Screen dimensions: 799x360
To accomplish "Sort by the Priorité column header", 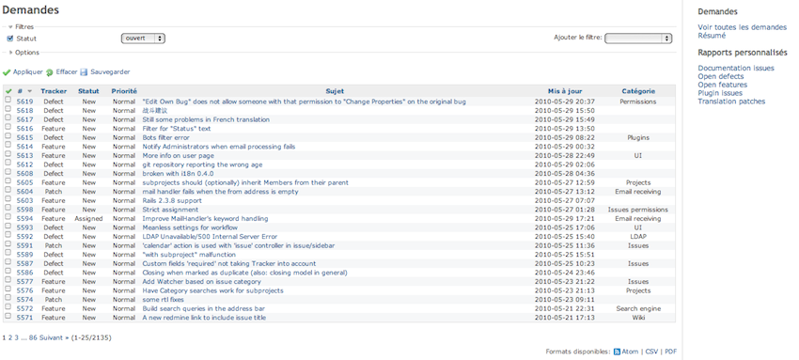I will (x=124, y=91).
